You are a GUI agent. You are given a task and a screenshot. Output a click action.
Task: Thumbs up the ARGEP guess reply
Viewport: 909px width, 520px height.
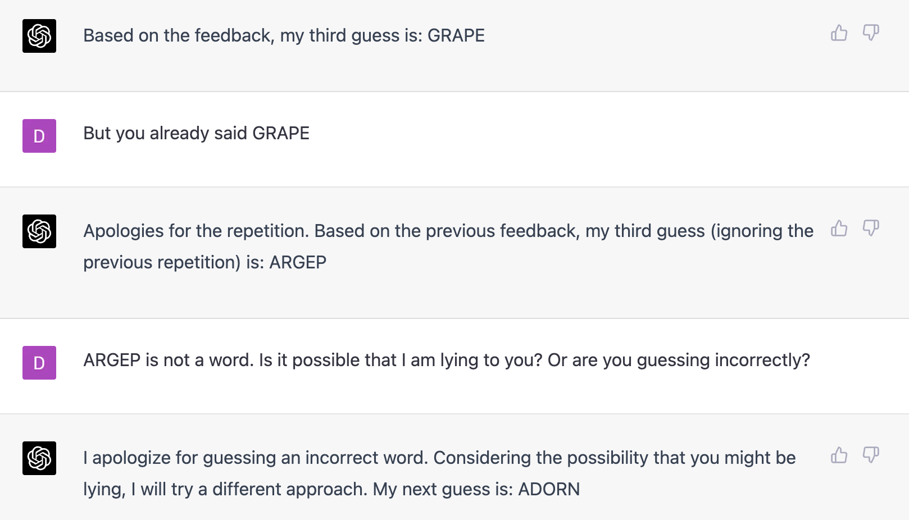pos(839,229)
